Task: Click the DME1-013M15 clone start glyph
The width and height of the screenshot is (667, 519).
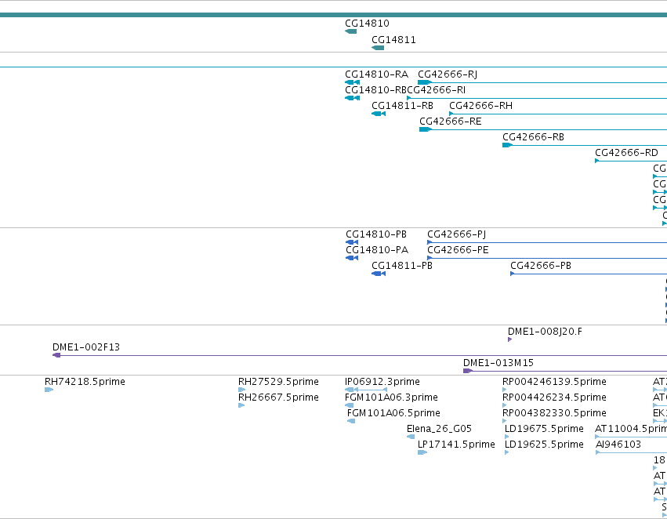Action: click(467, 371)
